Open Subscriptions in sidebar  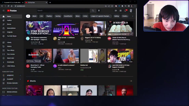pos(11,28)
